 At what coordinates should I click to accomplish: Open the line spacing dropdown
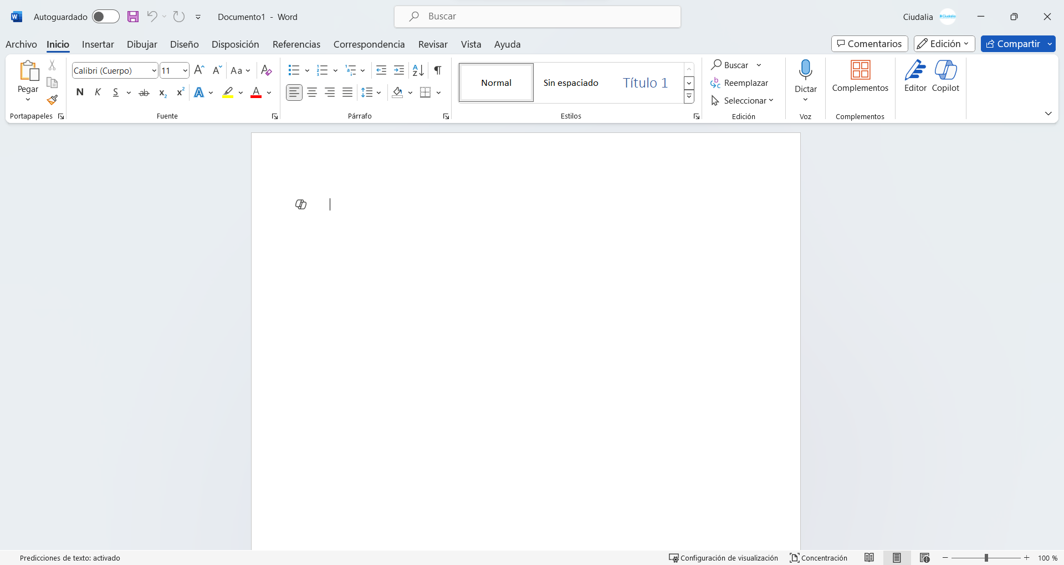(x=378, y=93)
